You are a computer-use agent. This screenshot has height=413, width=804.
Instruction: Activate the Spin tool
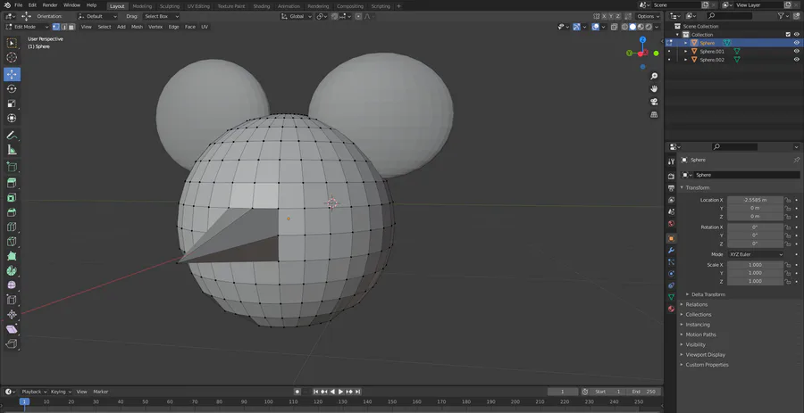12,271
